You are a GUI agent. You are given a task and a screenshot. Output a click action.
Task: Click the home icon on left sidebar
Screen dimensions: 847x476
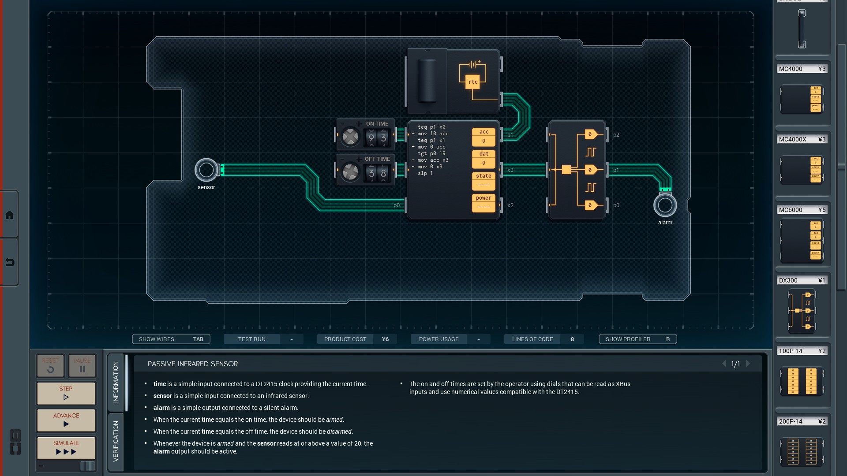coord(9,215)
